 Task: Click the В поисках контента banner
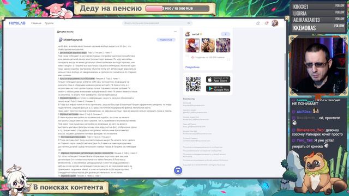68,187
